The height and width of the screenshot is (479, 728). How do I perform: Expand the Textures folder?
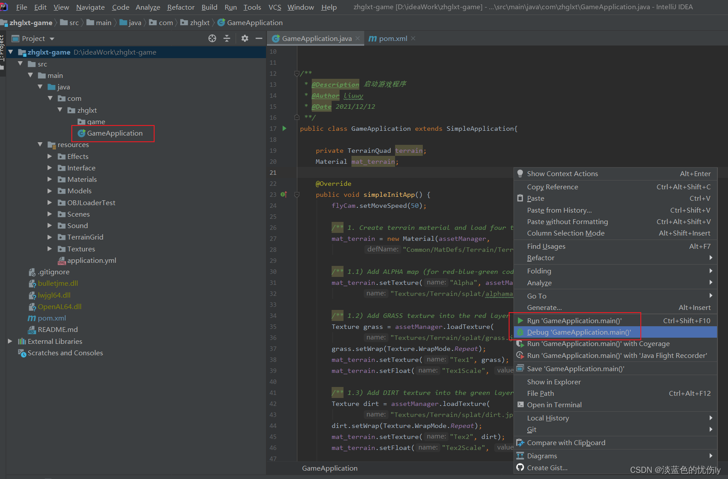(50, 249)
